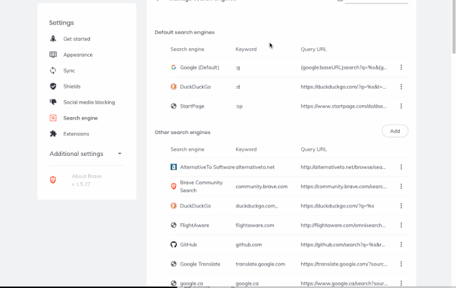
Task: Open more actions for AlternativeTo Software
Action: [x=401, y=167]
